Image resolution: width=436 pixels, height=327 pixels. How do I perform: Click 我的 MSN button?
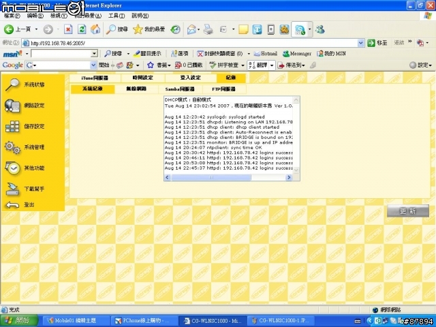[x=332, y=53]
